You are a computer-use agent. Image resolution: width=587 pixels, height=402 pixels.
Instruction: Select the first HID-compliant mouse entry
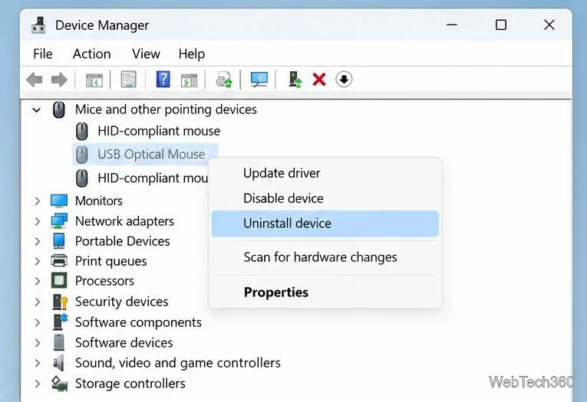(159, 131)
